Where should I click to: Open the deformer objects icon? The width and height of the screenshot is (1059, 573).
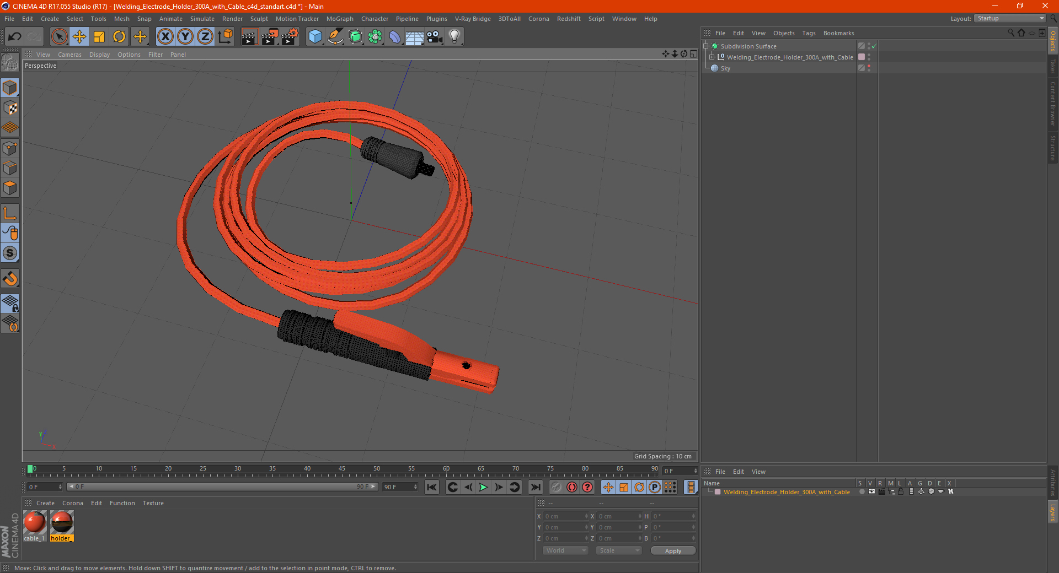(x=395, y=37)
